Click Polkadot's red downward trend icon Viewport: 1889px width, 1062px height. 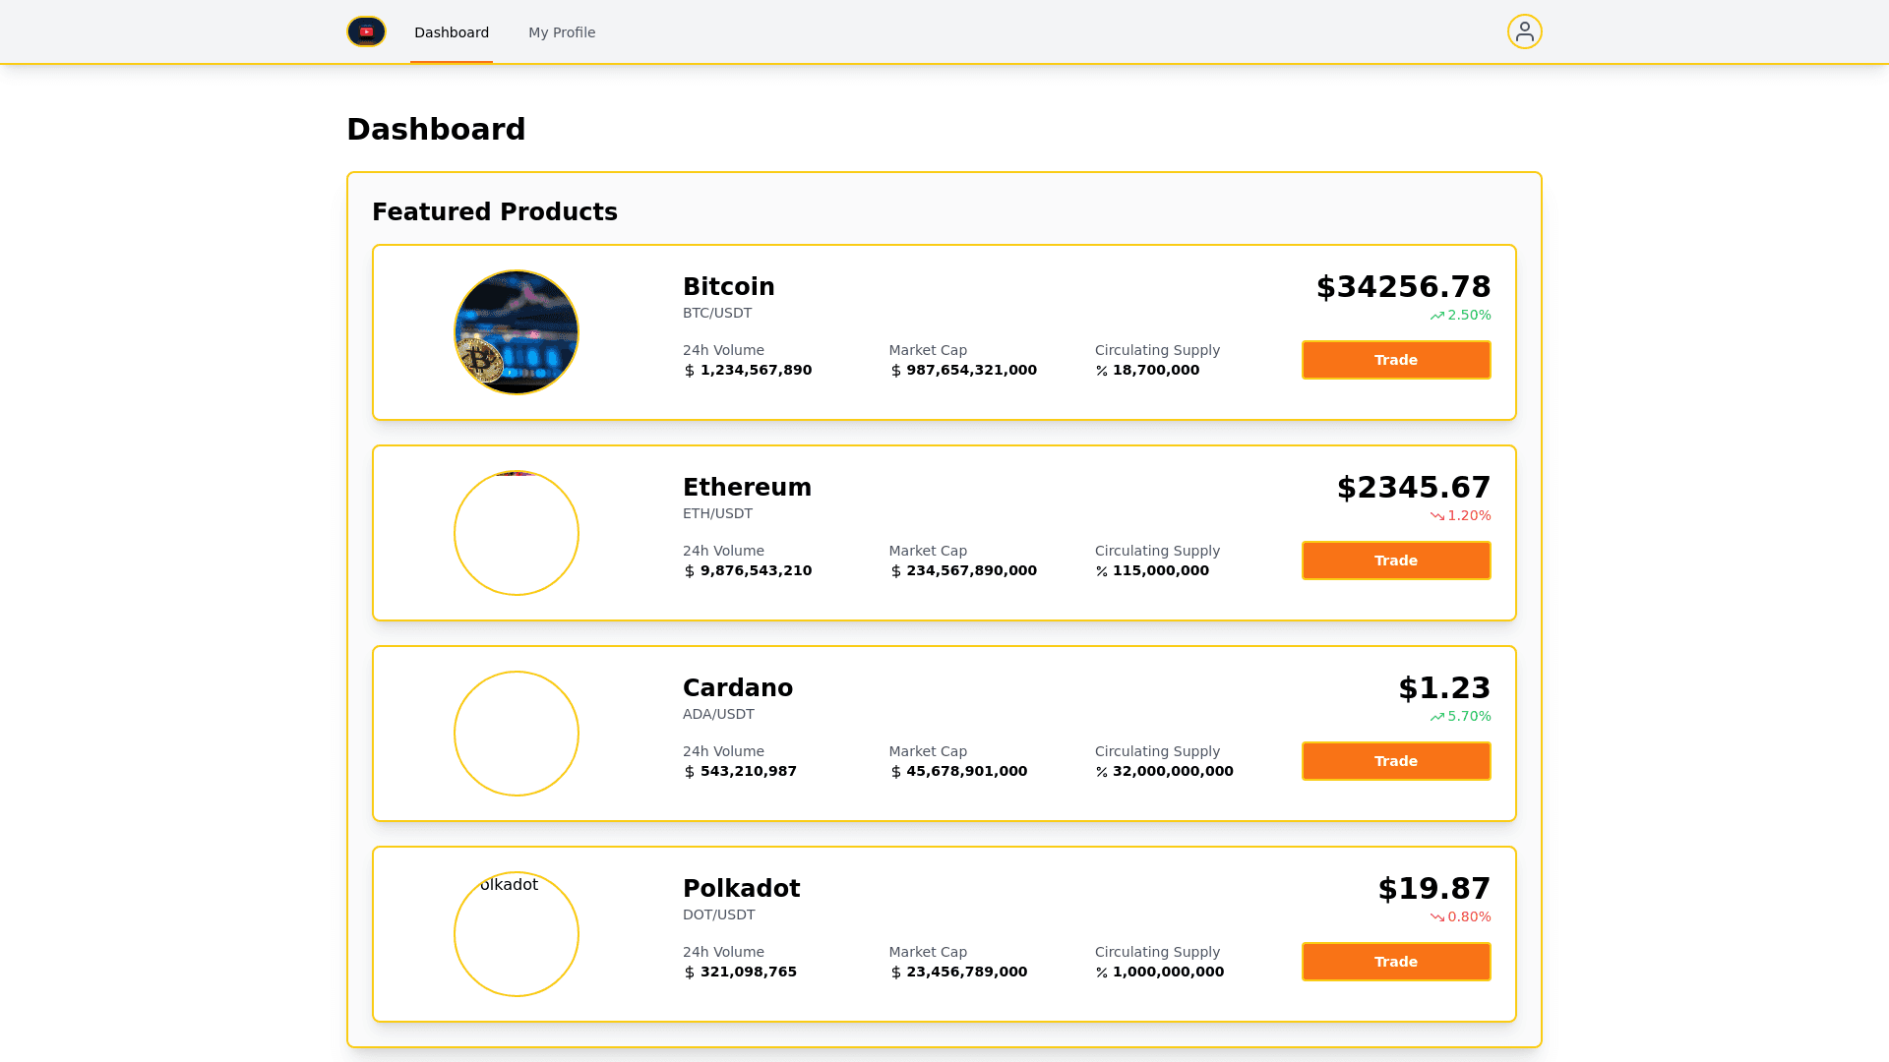pos(1437,917)
